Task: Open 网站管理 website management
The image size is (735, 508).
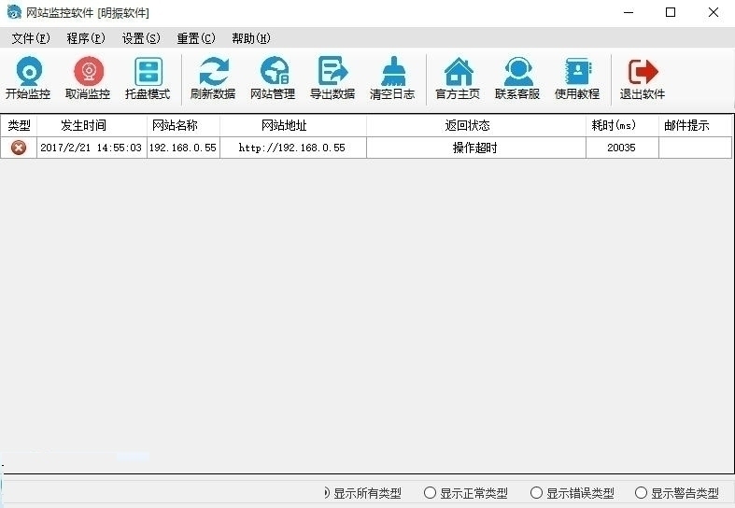Action: (274, 78)
